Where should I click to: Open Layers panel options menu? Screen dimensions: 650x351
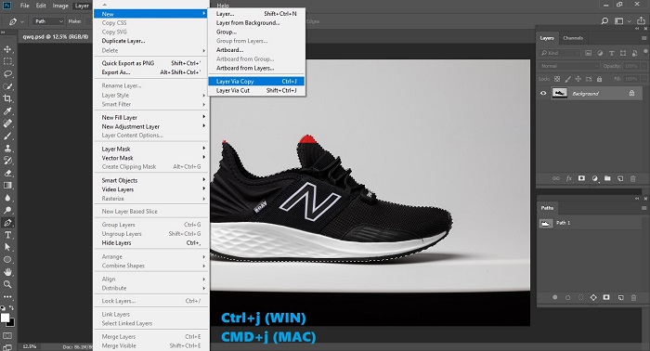[643, 38]
